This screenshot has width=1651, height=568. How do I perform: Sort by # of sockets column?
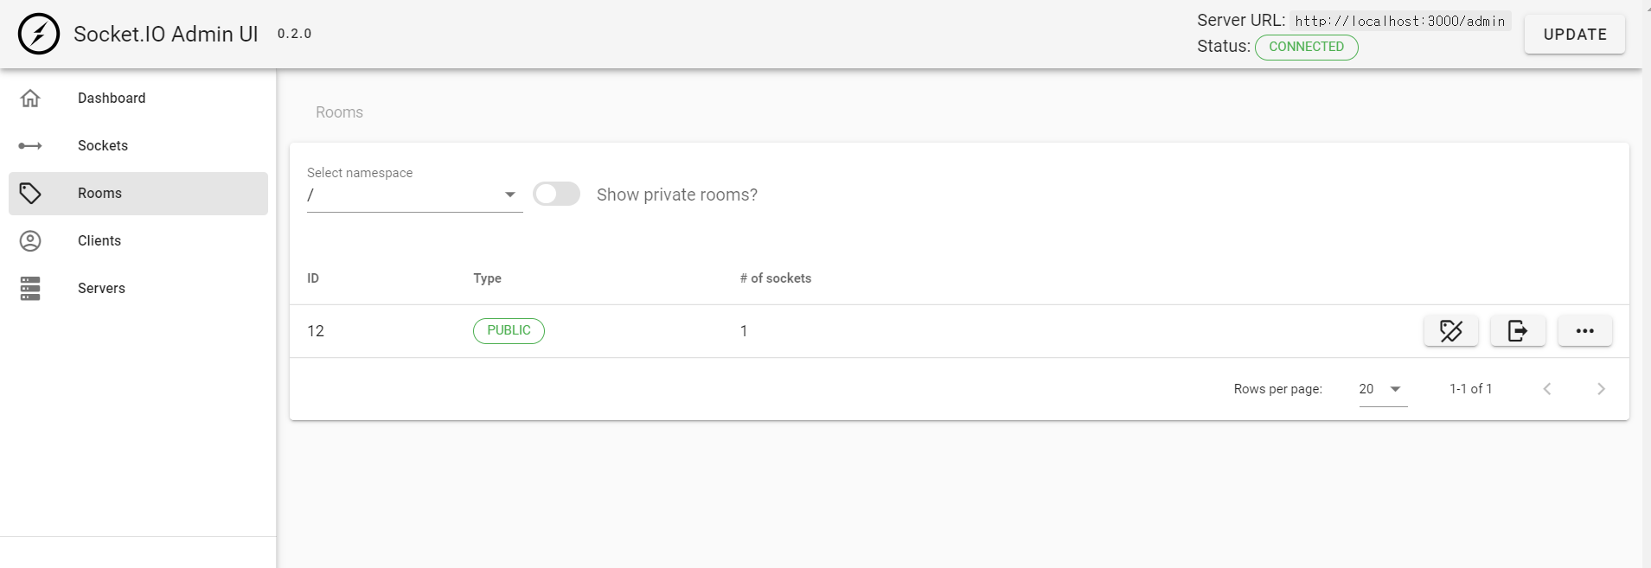[x=776, y=278]
